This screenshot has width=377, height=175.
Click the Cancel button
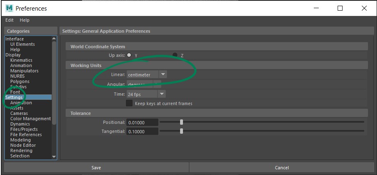tap(281, 168)
